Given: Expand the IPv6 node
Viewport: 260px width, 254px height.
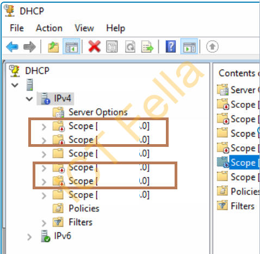Looking at the screenshot, I should pyautogui.click(x=29, y=237).
